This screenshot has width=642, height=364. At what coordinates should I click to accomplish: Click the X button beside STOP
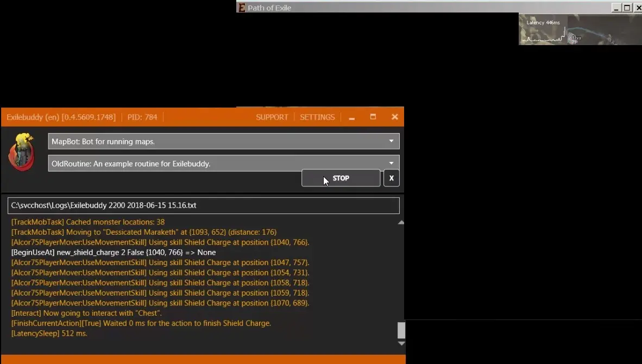392,178
